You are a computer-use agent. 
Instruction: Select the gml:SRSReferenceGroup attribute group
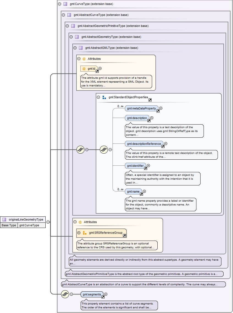[x=102, y=233]
